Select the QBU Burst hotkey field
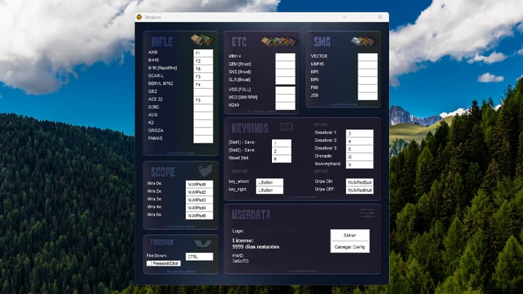This screenshot has height=294, width=523. (285, 65)
